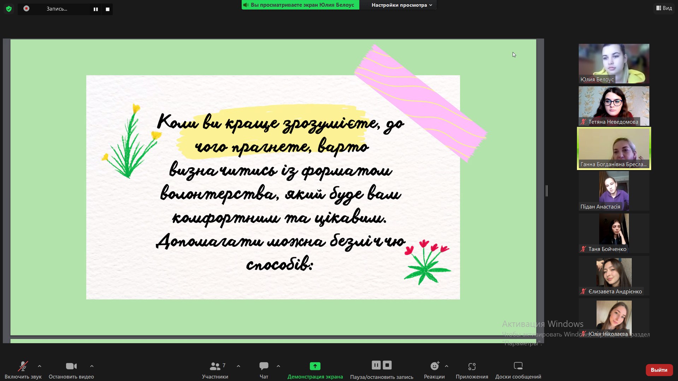
Task: Start Демонстрация экрана screen share
Action: (315, 370)
